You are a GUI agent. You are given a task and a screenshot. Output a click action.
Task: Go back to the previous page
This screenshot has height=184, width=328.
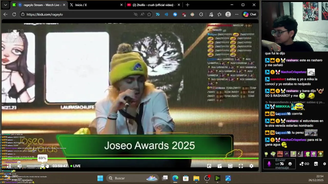[5, 14]
